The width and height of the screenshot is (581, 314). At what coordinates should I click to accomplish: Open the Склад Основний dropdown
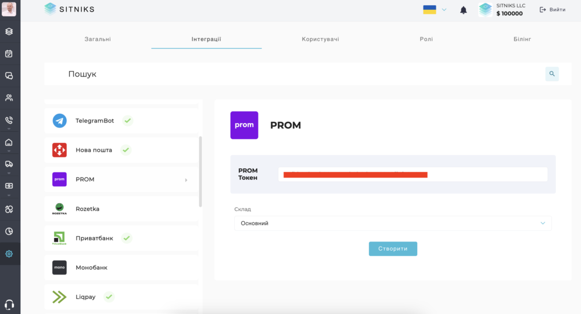pyautogui.click(x=393, y=223)
